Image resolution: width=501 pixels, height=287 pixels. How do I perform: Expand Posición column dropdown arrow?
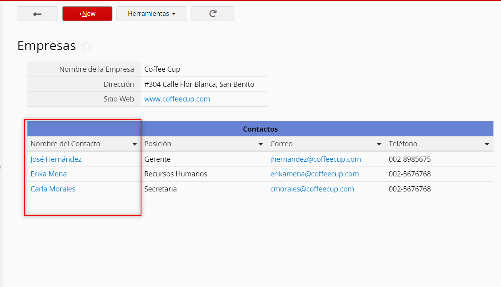coord(261,144)
